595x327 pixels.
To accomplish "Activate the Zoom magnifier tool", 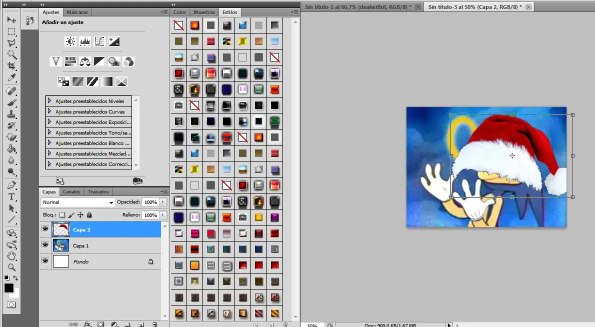I will [11, 267].
